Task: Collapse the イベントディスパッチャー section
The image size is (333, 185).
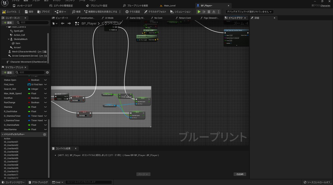Action: pyautogui.click(x=2, y=134)
